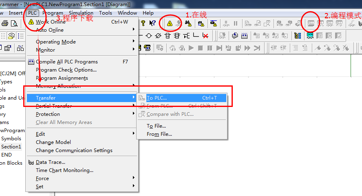Select the context help pointer icon
Viewport: 362px width, 196px height.
click(152, 24)
